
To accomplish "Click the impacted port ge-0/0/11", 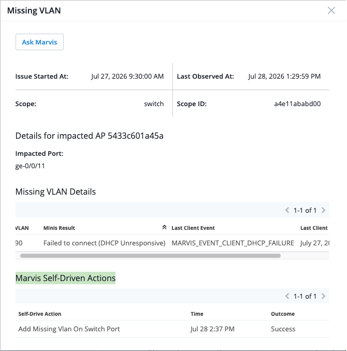I will click(30, 166).
